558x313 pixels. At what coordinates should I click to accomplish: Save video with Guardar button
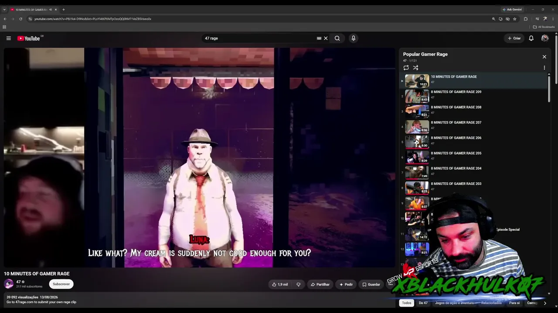click(x=371, y=284)
